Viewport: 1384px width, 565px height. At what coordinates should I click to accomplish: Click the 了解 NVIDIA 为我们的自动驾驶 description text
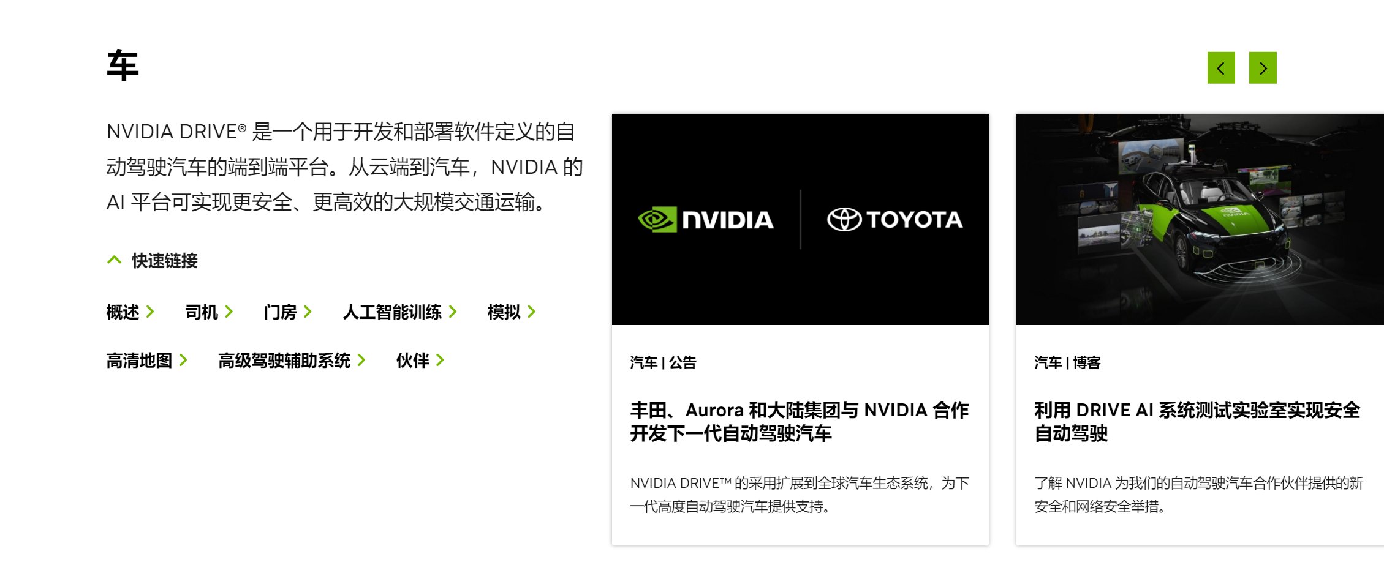point(1198,495)
